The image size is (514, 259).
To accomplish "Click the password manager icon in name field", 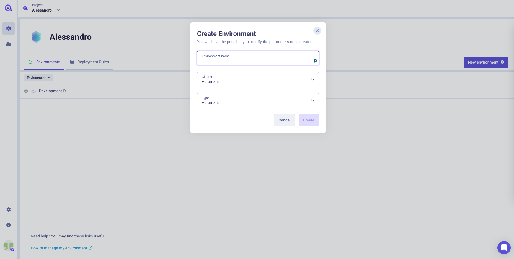I will click(x=315, y=60).
